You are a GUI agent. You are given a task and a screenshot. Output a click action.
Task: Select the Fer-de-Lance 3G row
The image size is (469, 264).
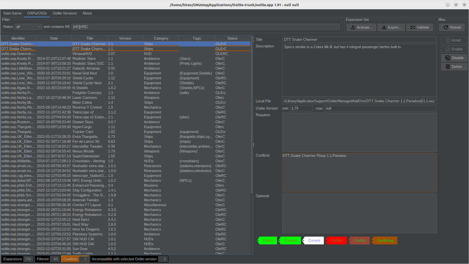point(125,142)
